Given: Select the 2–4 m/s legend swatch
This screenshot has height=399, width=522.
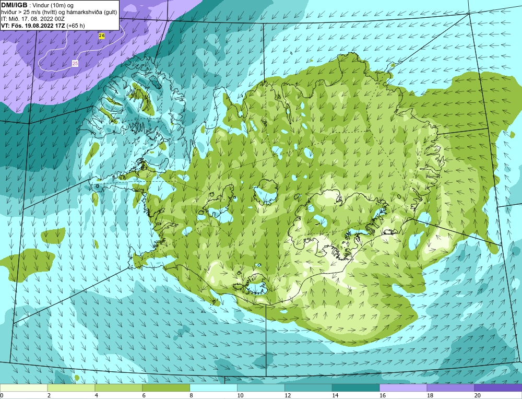Looking at the screenshot, I should point(71,388).
